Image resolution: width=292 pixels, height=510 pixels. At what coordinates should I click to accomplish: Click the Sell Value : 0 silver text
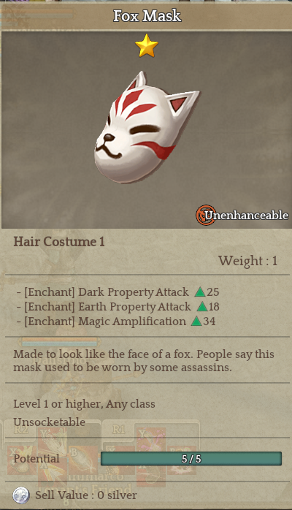86,495
